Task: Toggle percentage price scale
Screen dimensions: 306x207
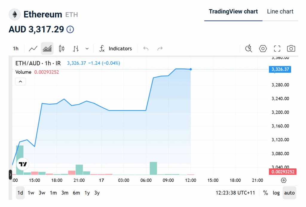Action: tap(265, 193)
